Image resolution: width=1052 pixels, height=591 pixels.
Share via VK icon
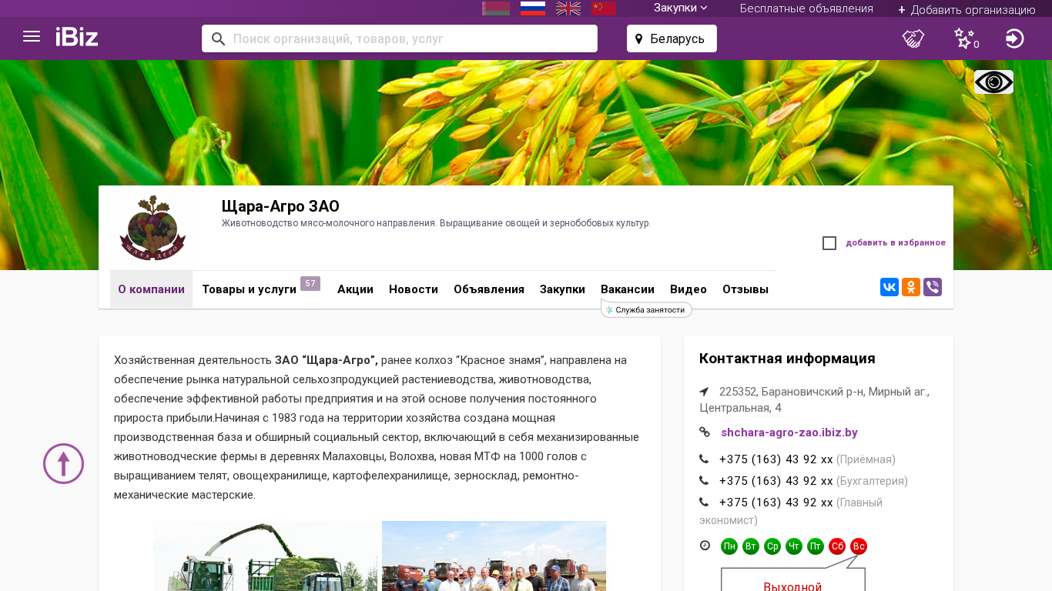890,288
